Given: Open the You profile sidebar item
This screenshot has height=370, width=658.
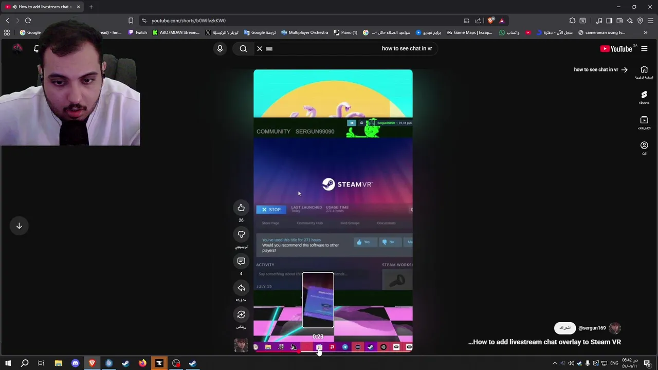Looking at the screenshot, I should 644,148.
